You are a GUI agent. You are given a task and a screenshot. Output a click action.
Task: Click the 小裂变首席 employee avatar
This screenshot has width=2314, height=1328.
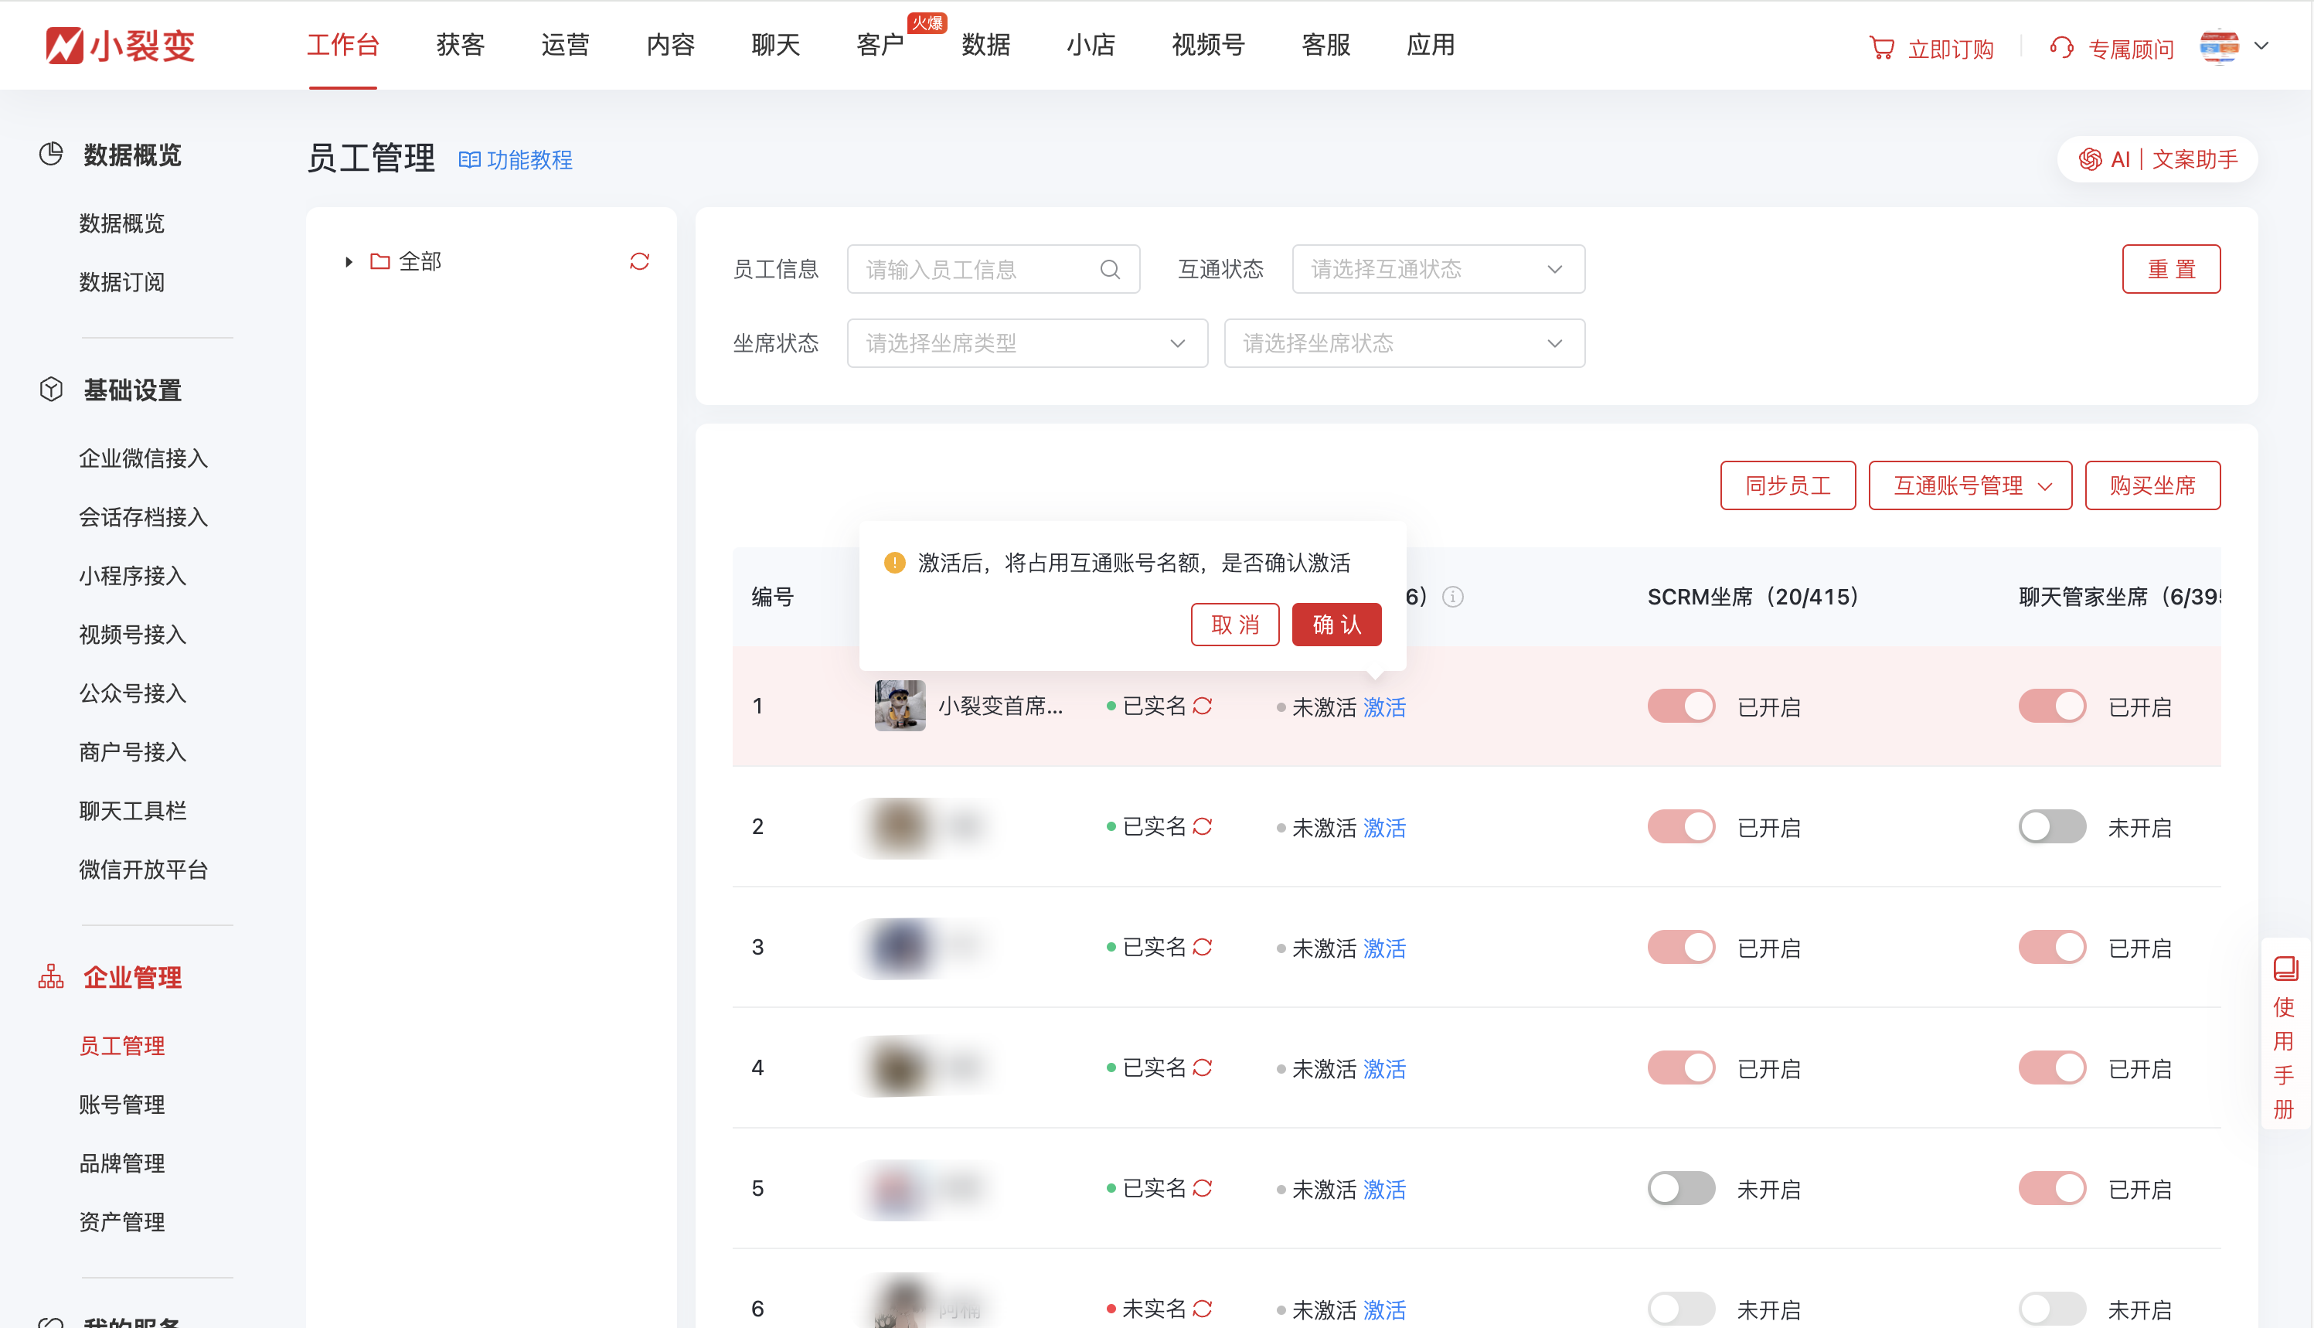coord(900,705)
